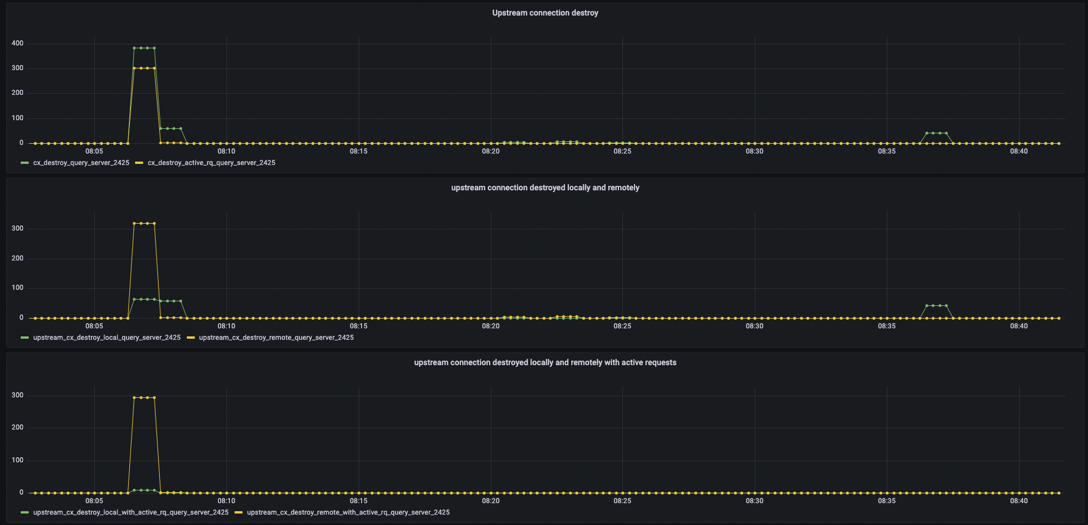Click the green swatch of upstream_cx_destroy_local_with_active_rq_query_server_2425
Image resolution: width=1088 pixels, height=525 pixels.
coord(25,512)
